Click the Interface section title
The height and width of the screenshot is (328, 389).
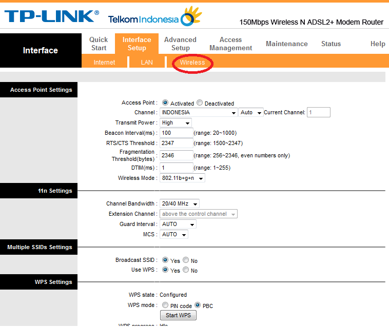(41, 51)
